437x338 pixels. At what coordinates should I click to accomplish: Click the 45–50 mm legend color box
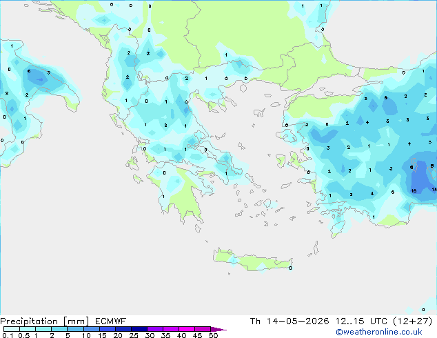203,329
